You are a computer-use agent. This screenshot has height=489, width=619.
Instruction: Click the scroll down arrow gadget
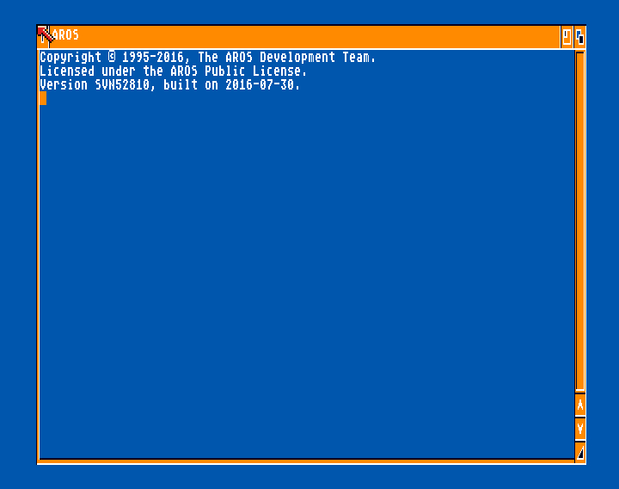(580, 429)
